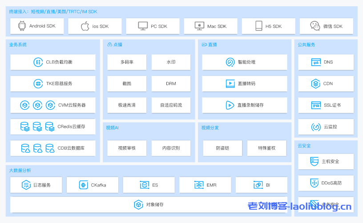This screenshot has height=223, width=363.
Task: Select the DRM box
Action: pos(171,84)
